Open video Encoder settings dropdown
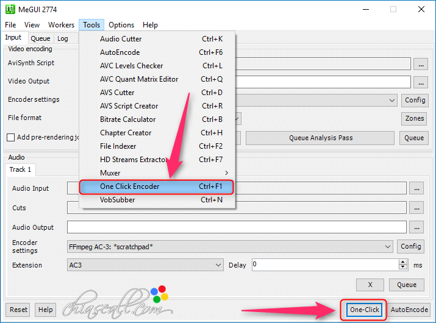436x323 pixels. coord(391,101)
